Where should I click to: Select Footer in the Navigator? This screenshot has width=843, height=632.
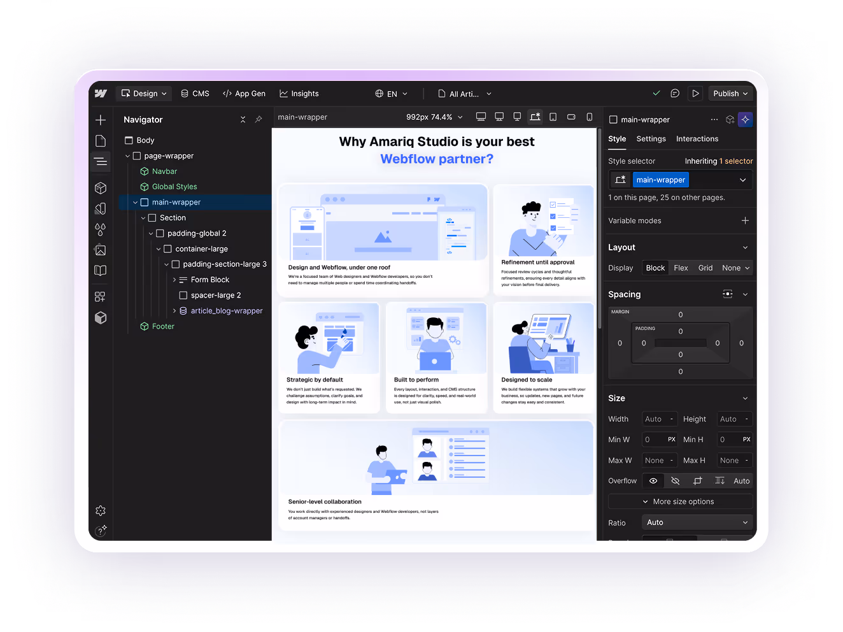click(x=163, y=326)
